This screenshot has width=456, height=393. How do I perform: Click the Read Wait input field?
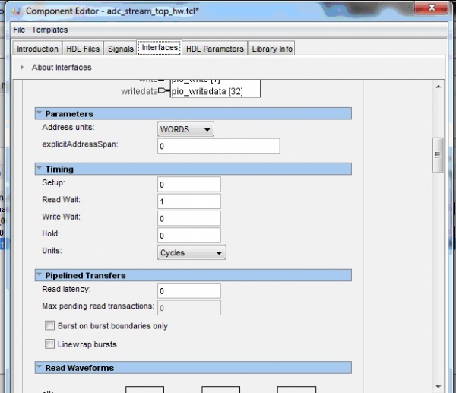(188, 201)
